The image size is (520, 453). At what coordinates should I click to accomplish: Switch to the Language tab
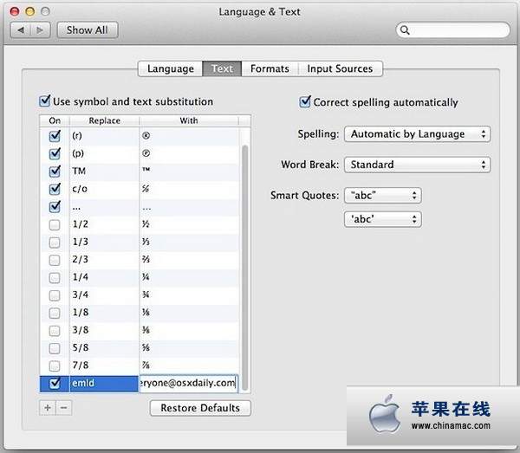pos(170,68)
